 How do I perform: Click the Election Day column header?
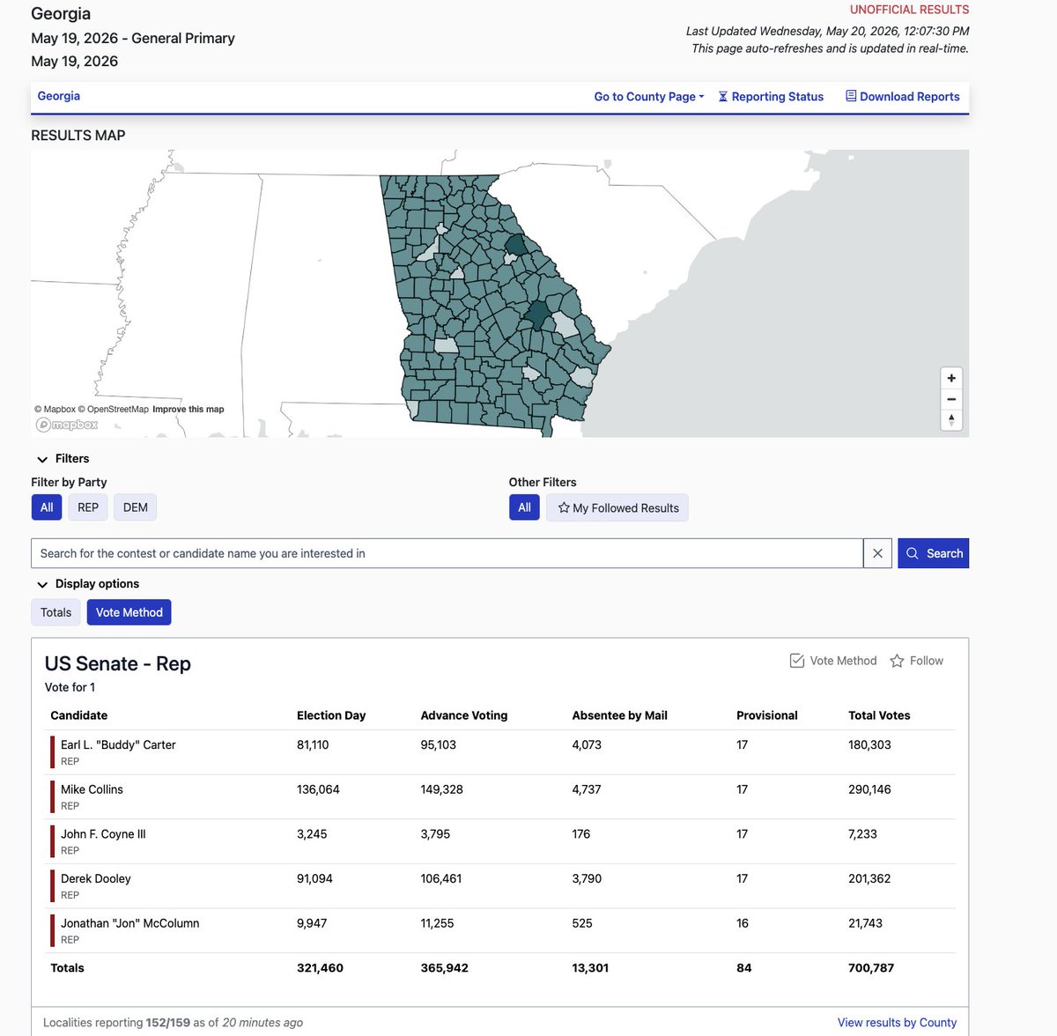click(331, 715)
